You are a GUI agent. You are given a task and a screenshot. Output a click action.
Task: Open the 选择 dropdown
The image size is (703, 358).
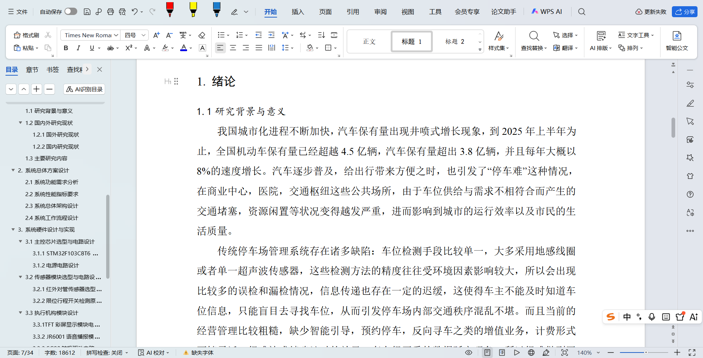[566, 35]
